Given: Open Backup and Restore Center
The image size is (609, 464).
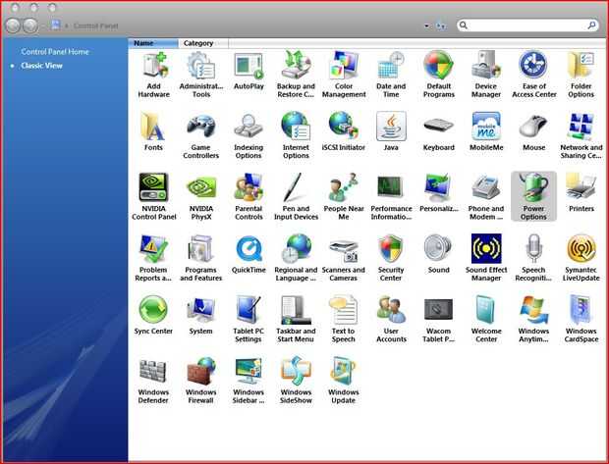Looking at the screenshot, I should [x=296, y=76].
